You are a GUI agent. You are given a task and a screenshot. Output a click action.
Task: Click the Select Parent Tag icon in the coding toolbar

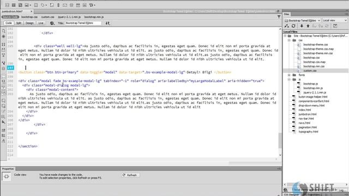click(x=3, y=63)
